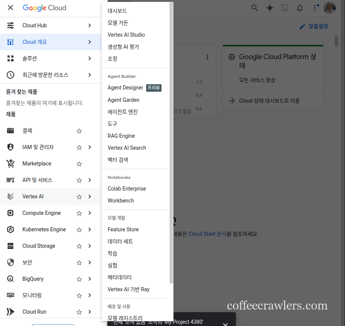
Task: Select Vertex AI Studio from submenu
Action: (126, 35)
